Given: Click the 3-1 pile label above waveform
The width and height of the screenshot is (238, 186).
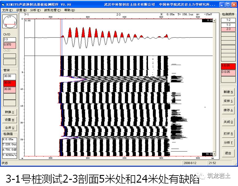Looking at the screenshot, I should [26, 14].
